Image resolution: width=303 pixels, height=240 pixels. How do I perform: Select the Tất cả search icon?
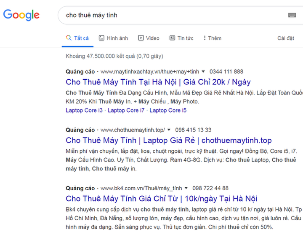69,38
